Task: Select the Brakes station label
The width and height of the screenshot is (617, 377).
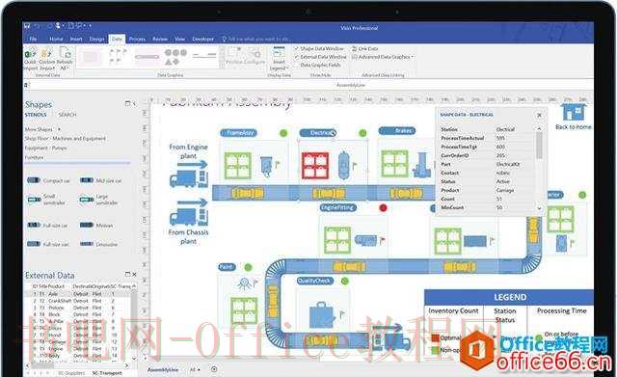Action: 398,130
